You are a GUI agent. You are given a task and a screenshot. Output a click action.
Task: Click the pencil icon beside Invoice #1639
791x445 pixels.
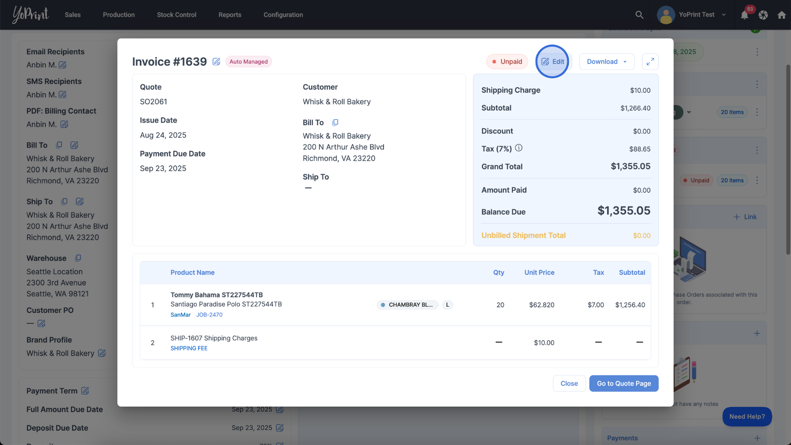216,62
